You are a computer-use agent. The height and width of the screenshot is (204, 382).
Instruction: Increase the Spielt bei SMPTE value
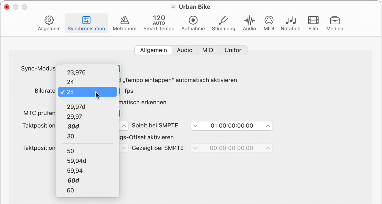[268, 126]
